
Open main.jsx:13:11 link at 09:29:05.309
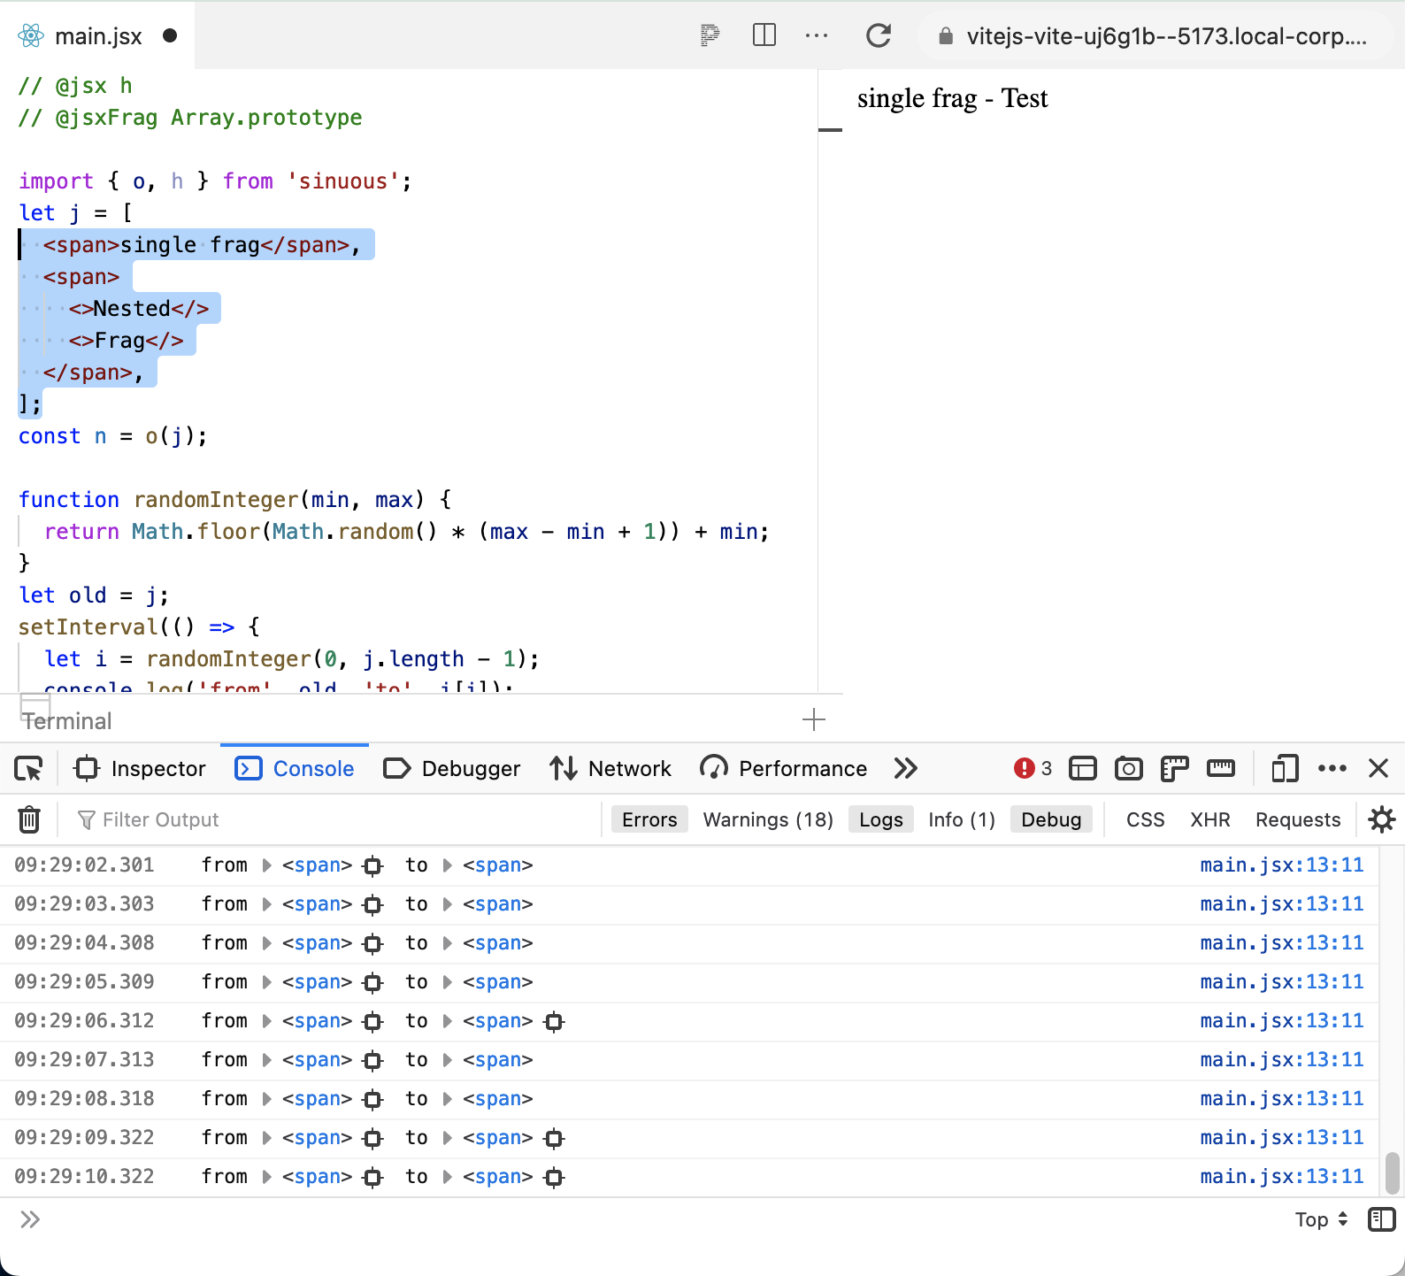point(1282,982)
